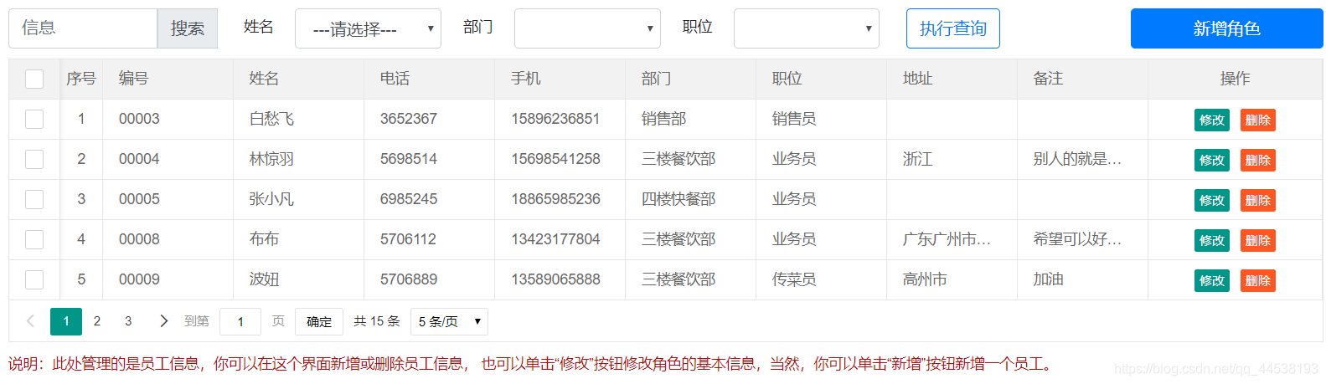Open the 姓名 dropdown showing ---请选择---
Image resolution: width=1326 pixels, height=384 pixels.
pyautogui.click(x=368, y=28)
